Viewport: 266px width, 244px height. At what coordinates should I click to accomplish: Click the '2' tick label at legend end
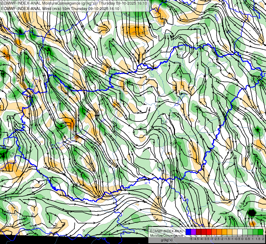click(x=263, y=239)
